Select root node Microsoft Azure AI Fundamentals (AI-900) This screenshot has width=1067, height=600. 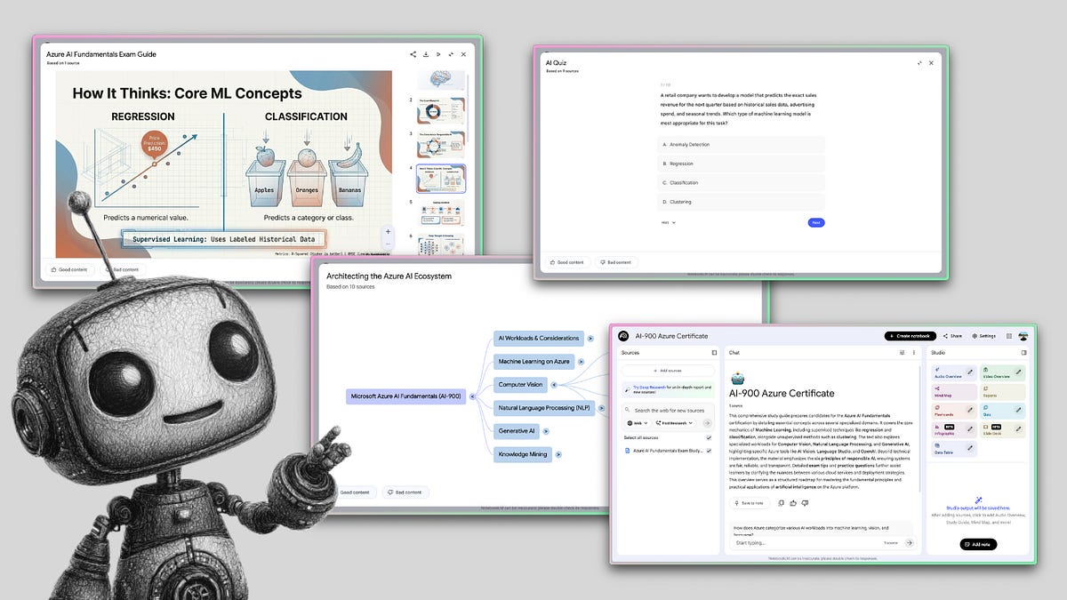click(x=405, y=396)
